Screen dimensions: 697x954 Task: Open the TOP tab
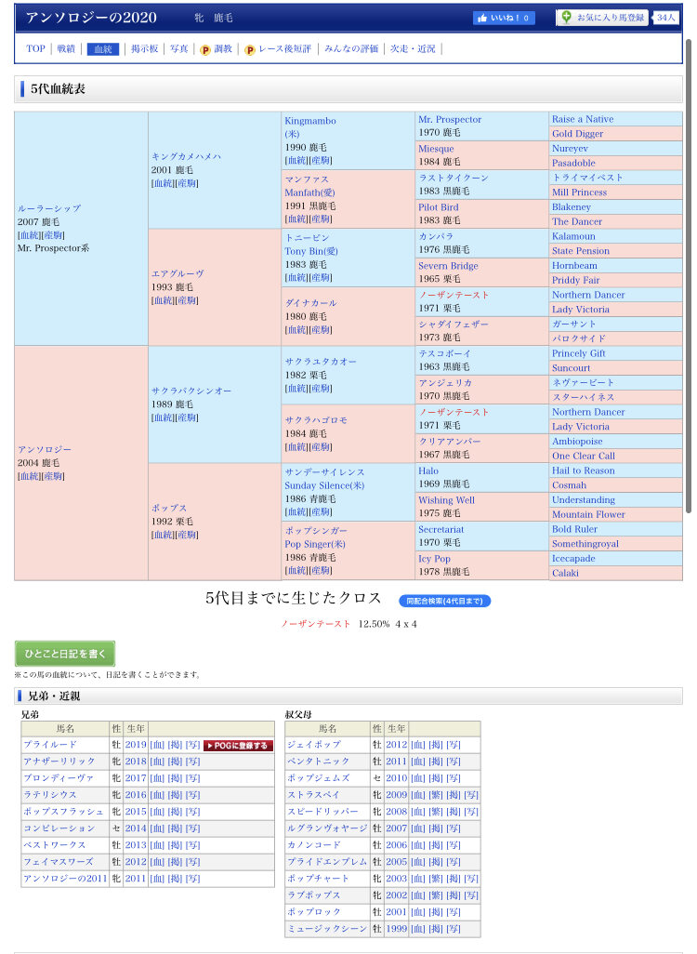pyautogui.click(x=36, y=48)
